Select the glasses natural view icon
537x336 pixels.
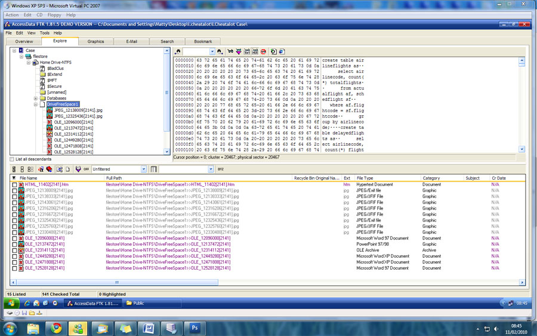[230, 52]
